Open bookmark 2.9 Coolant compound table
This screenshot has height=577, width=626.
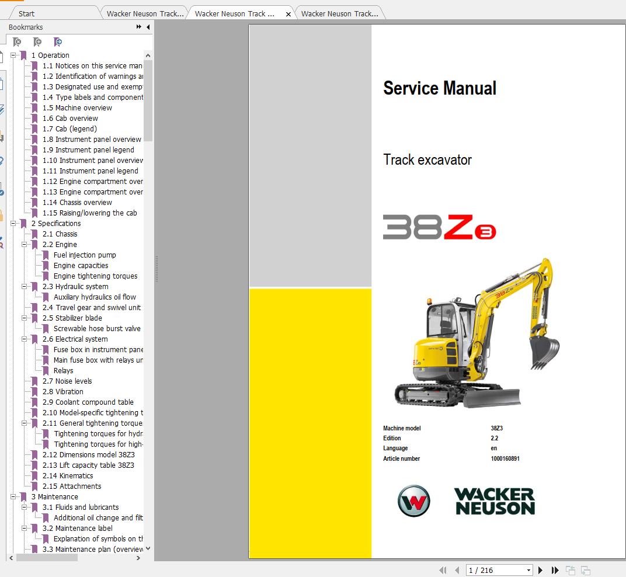point(88,402)
